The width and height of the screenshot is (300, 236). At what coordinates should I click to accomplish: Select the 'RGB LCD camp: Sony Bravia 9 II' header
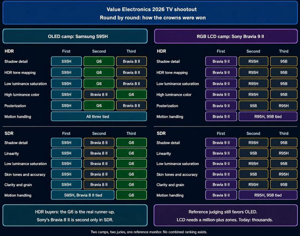point(226,37)
